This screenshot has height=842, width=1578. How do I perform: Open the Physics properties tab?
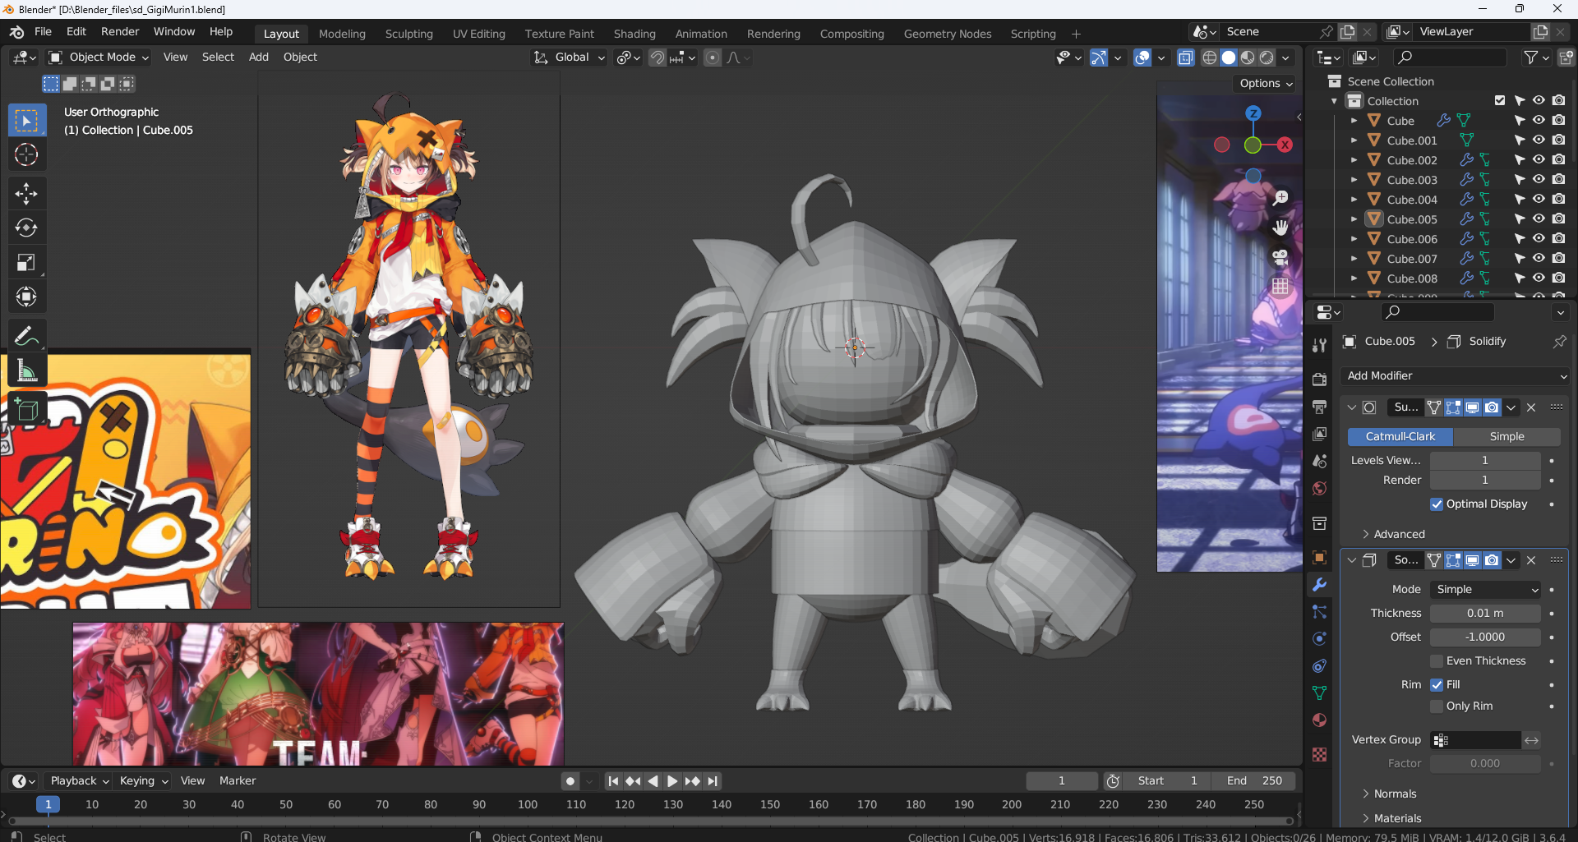pos(1319,639)
